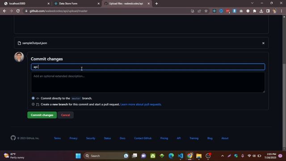Screen dimensions: 286x161
Task: Cancel the file upload
Action: click(66, 115)
